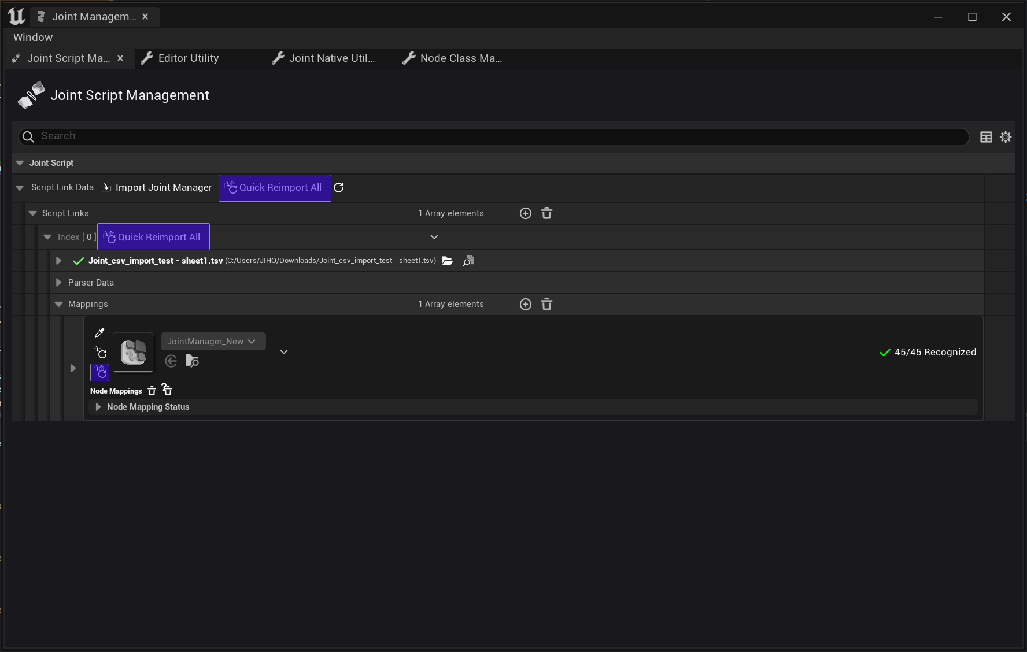Add an element to the Script Links array
Viewport: 1027px width, 652px height.
pos(525,213)
